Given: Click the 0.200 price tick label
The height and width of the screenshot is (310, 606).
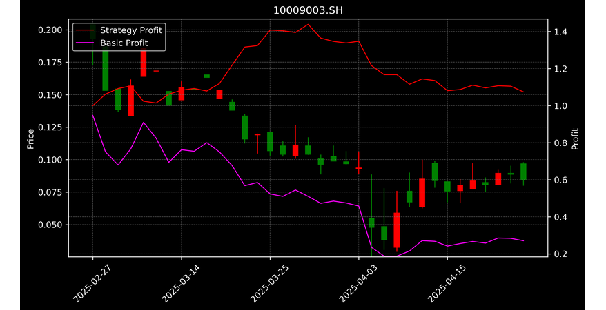Looking at the screenshot, I should 50,30.
